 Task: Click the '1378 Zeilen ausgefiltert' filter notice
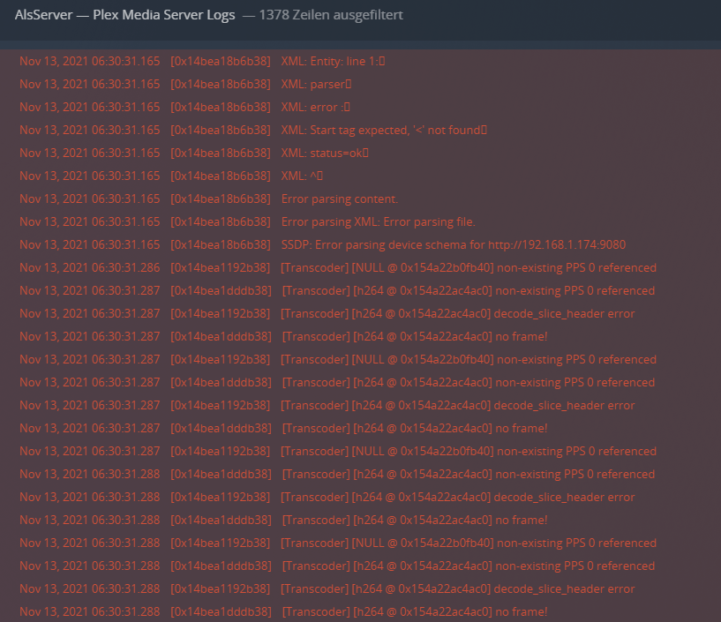pyautogui.click(x=331, y=15)
